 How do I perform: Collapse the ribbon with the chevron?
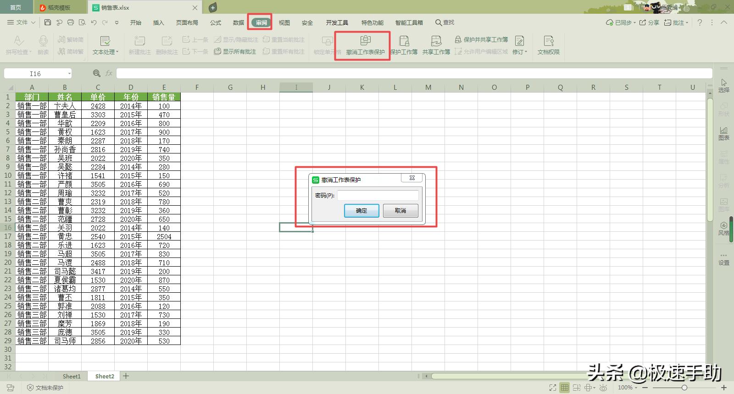[x=724, y=22]
